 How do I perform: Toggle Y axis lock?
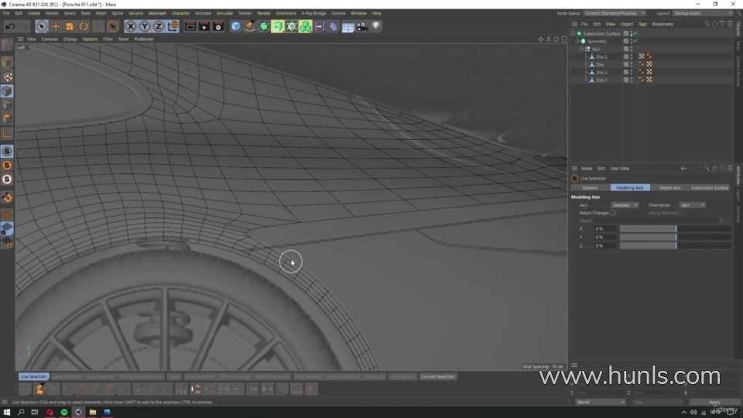coord(146,26)
